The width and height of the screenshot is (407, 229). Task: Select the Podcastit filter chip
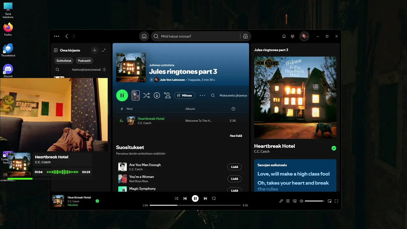(x=84, y=60)
